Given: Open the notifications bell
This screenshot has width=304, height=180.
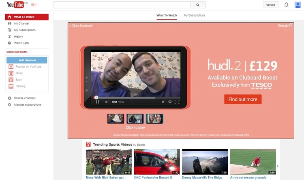Looking at the screenshot, I should (286, 4).
